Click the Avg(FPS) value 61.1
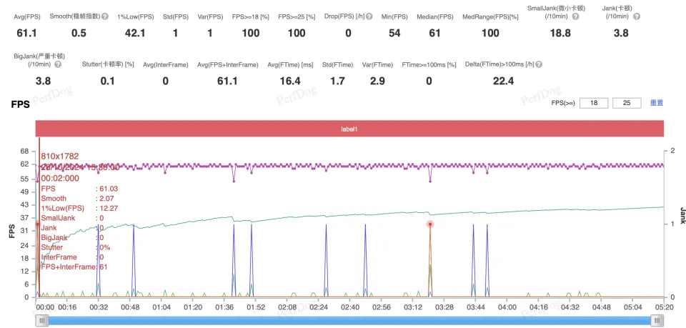The width and height of the screenshot is (686, 328). 26,33
